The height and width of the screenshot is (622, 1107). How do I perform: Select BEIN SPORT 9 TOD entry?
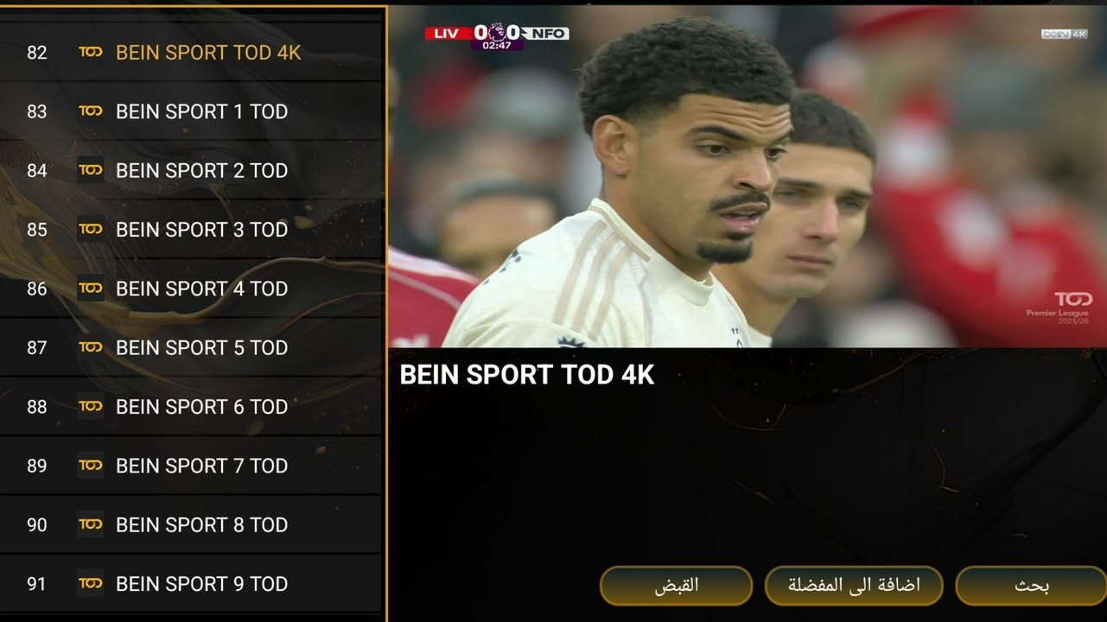pos(190,583)
